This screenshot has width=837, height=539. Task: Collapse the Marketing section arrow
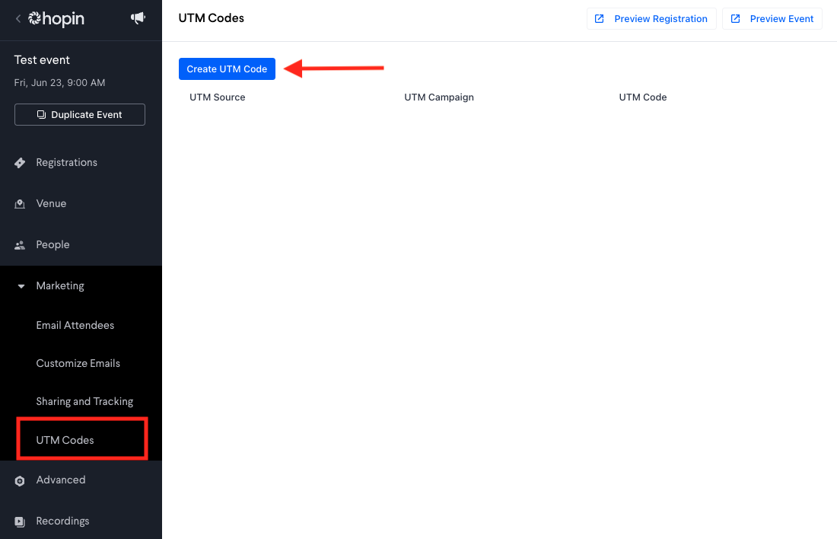click(x=21, y=286)
